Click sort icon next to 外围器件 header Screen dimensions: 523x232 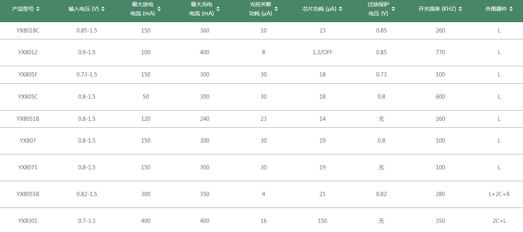[x=511, y=9]
